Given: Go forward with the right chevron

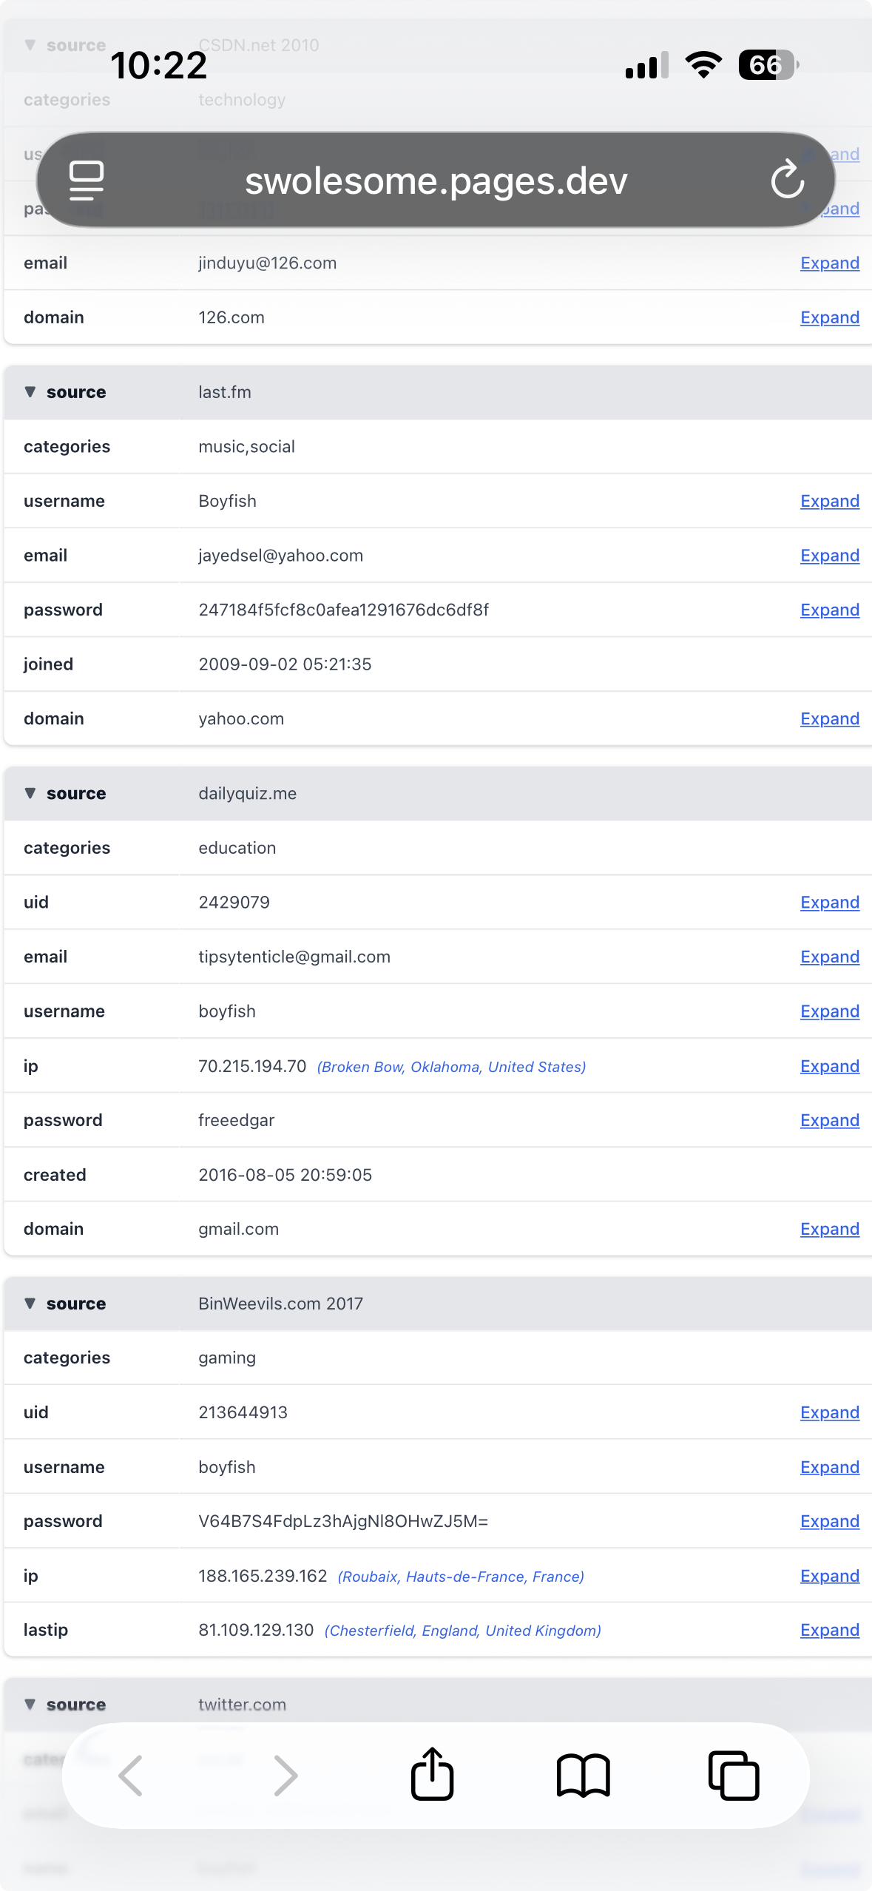Looking at the screenshot, I should pos(285,1775).
